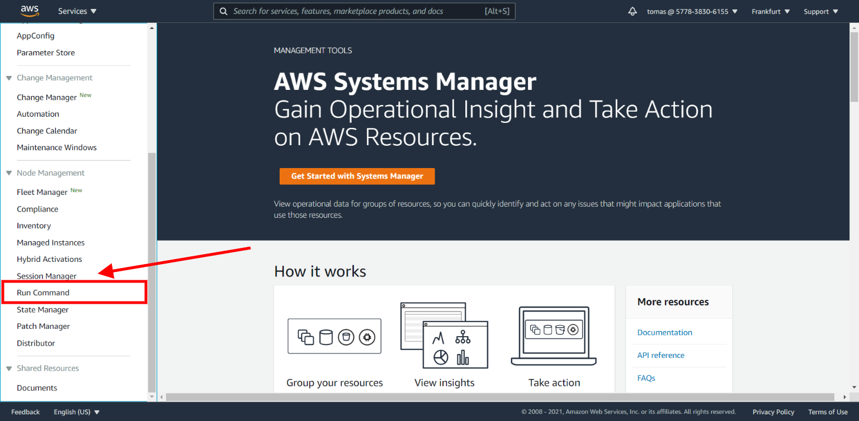This screenshot has width=859, height=421.
Task: Click inside the services search field
Action: [364, 11]
